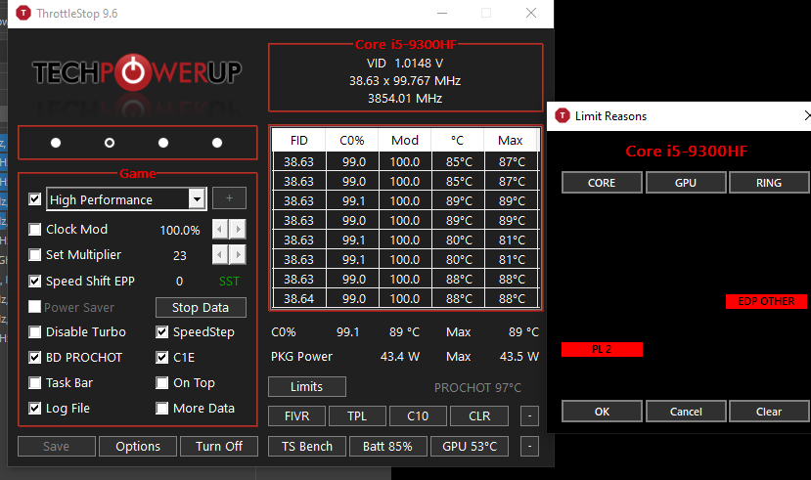Click the C10 button
This screenshot has height=480, width=811.
pyautogui.click(x=418, y=415)
